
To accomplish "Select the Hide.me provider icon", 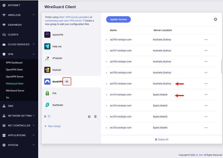I will click(47, 46).
